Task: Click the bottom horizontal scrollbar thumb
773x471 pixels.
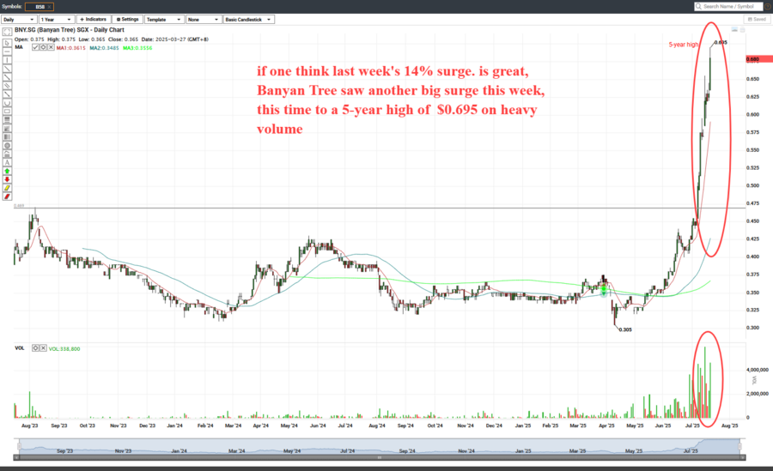Action: coord(380,457)
